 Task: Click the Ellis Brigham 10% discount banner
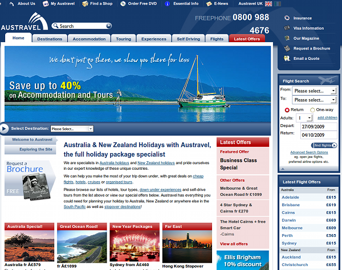pyautogui.click(x=243, y=260)
